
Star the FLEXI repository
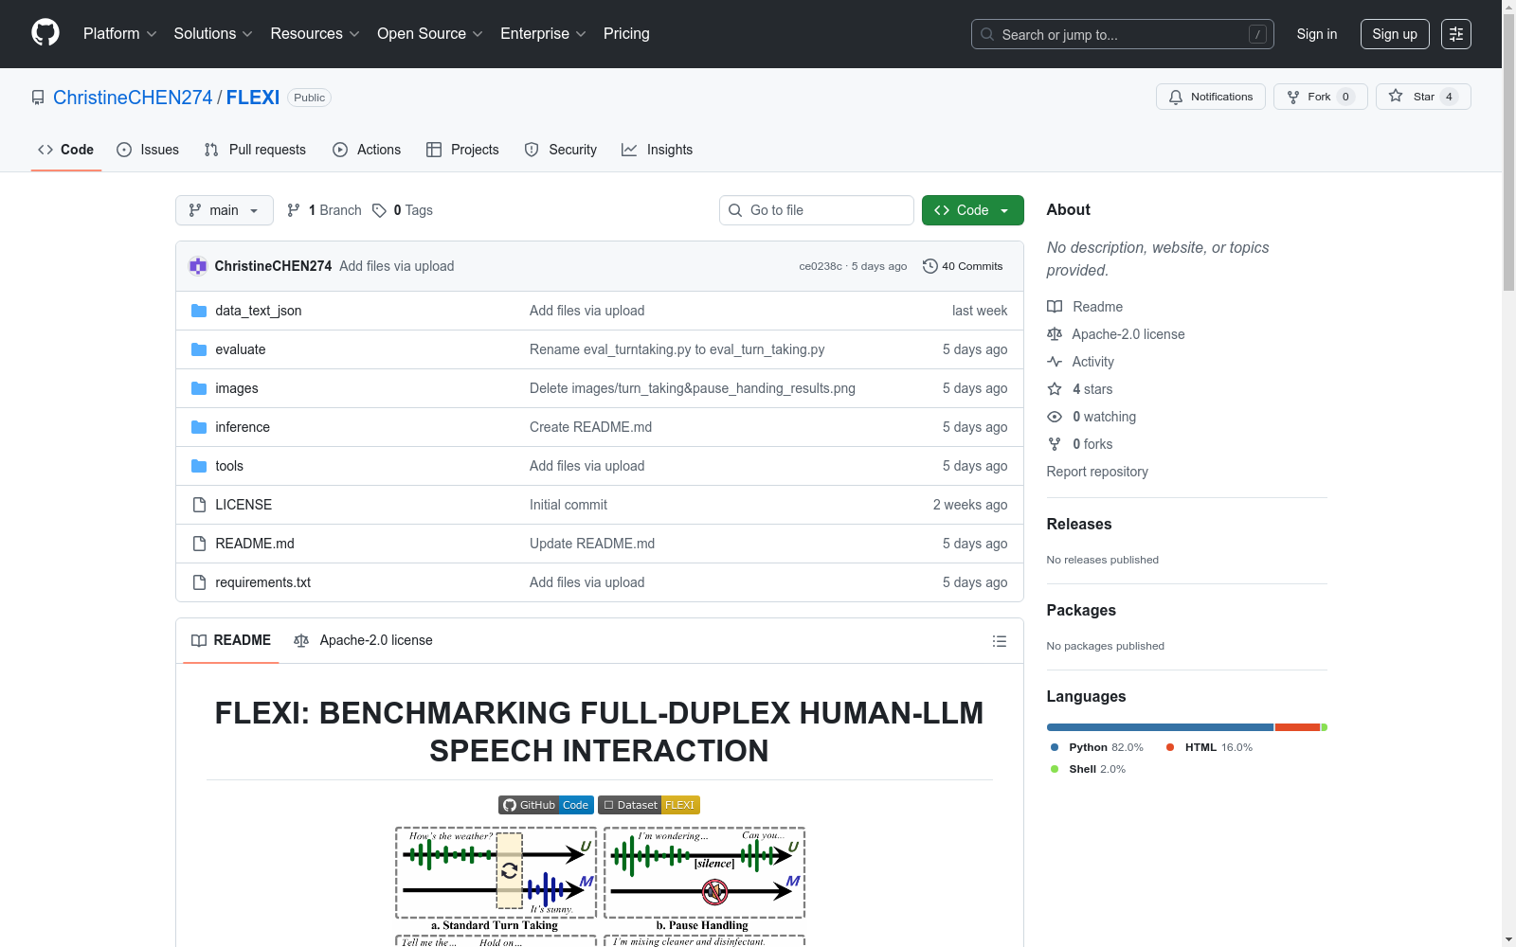(x=1423, y=97)
